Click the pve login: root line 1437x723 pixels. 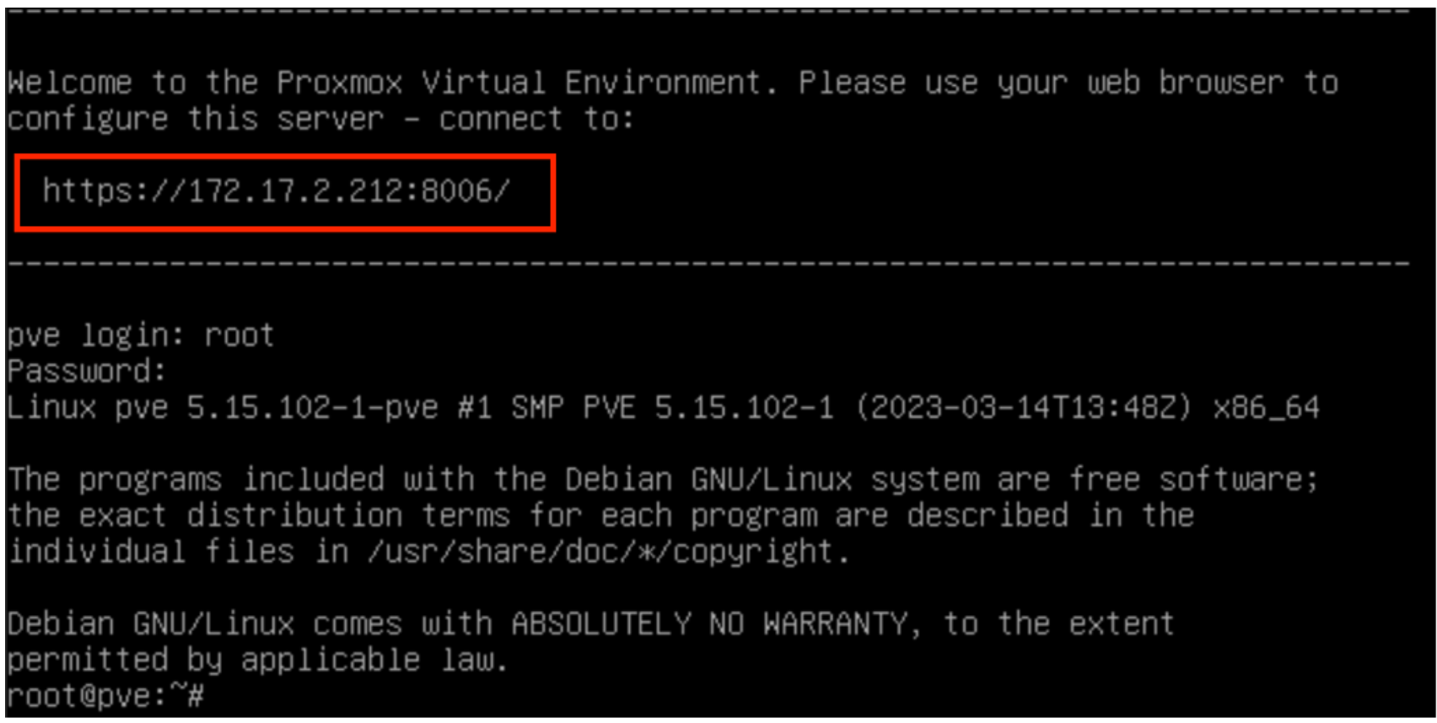(x=140, y=335)
